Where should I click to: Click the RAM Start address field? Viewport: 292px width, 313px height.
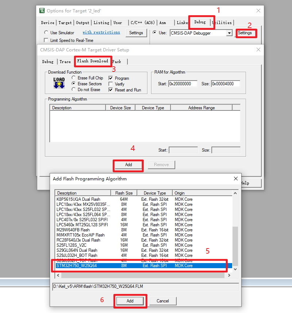182,84
